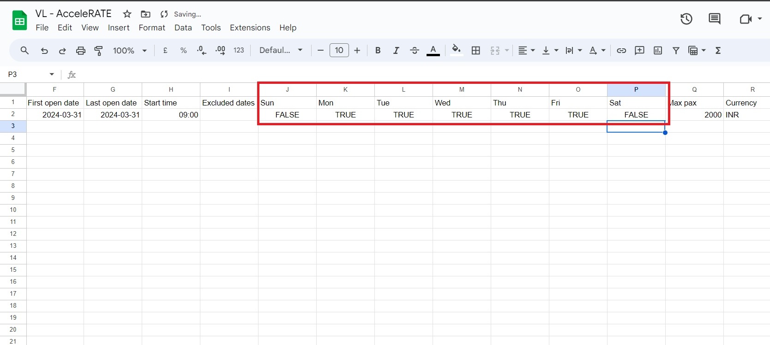Open the fill colour picker
Viewport: 770px width, 345px height.
456,51
